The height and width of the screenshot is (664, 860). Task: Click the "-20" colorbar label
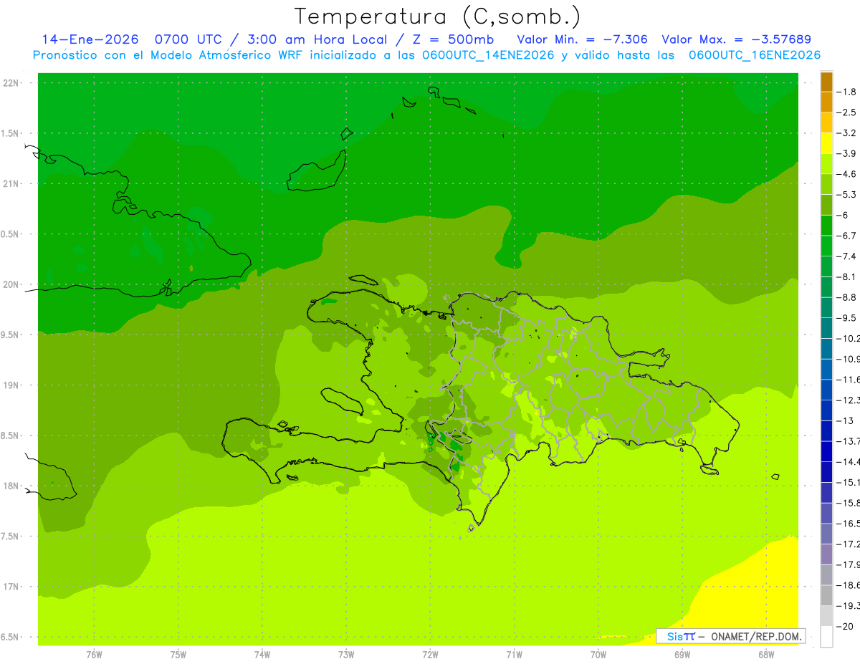844,626
